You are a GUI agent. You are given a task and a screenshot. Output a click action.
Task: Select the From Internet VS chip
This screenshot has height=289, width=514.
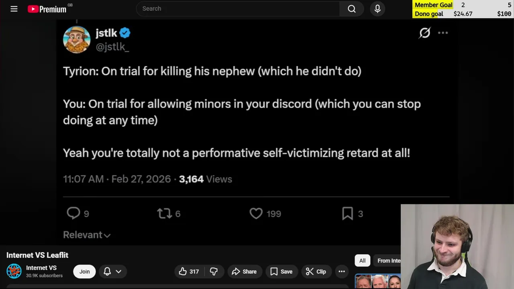[x=388, y=261]
